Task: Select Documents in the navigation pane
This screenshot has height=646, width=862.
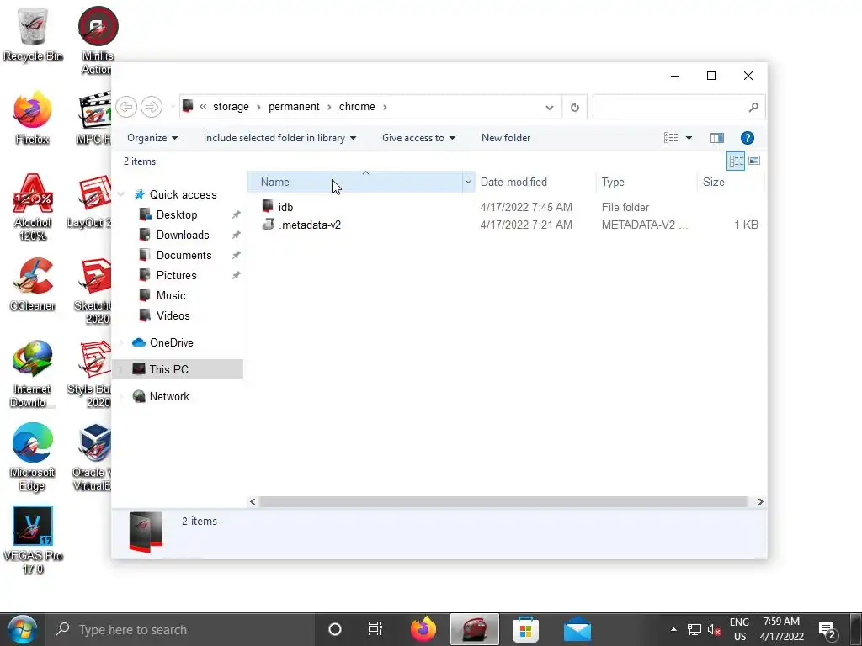Action: [184, 256]
